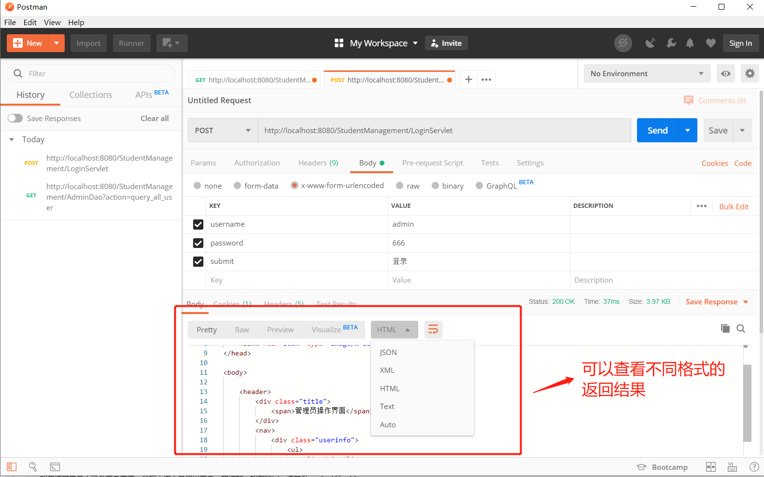Close the HTML response format dropdown
Screen dimensions: 764x477
click(x=394, y=329)
